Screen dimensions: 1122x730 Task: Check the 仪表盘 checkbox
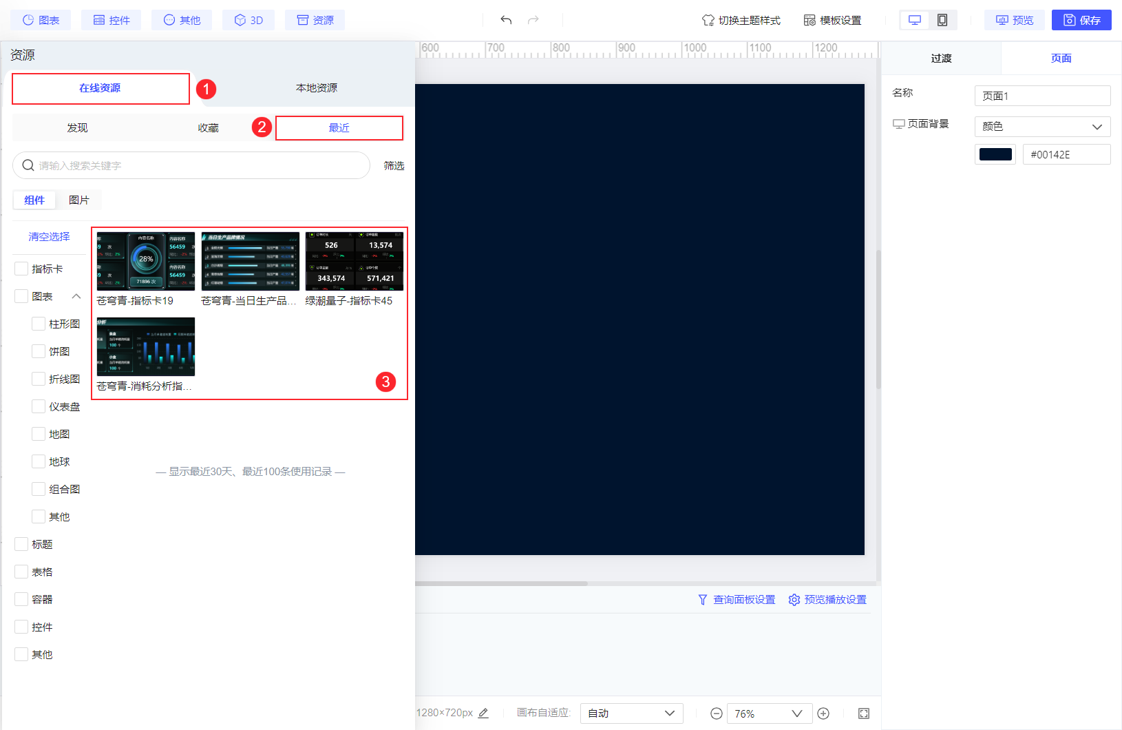(39, 406)
